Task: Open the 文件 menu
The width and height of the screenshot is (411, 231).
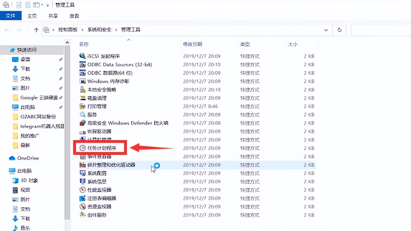Action: click(11, 16)
